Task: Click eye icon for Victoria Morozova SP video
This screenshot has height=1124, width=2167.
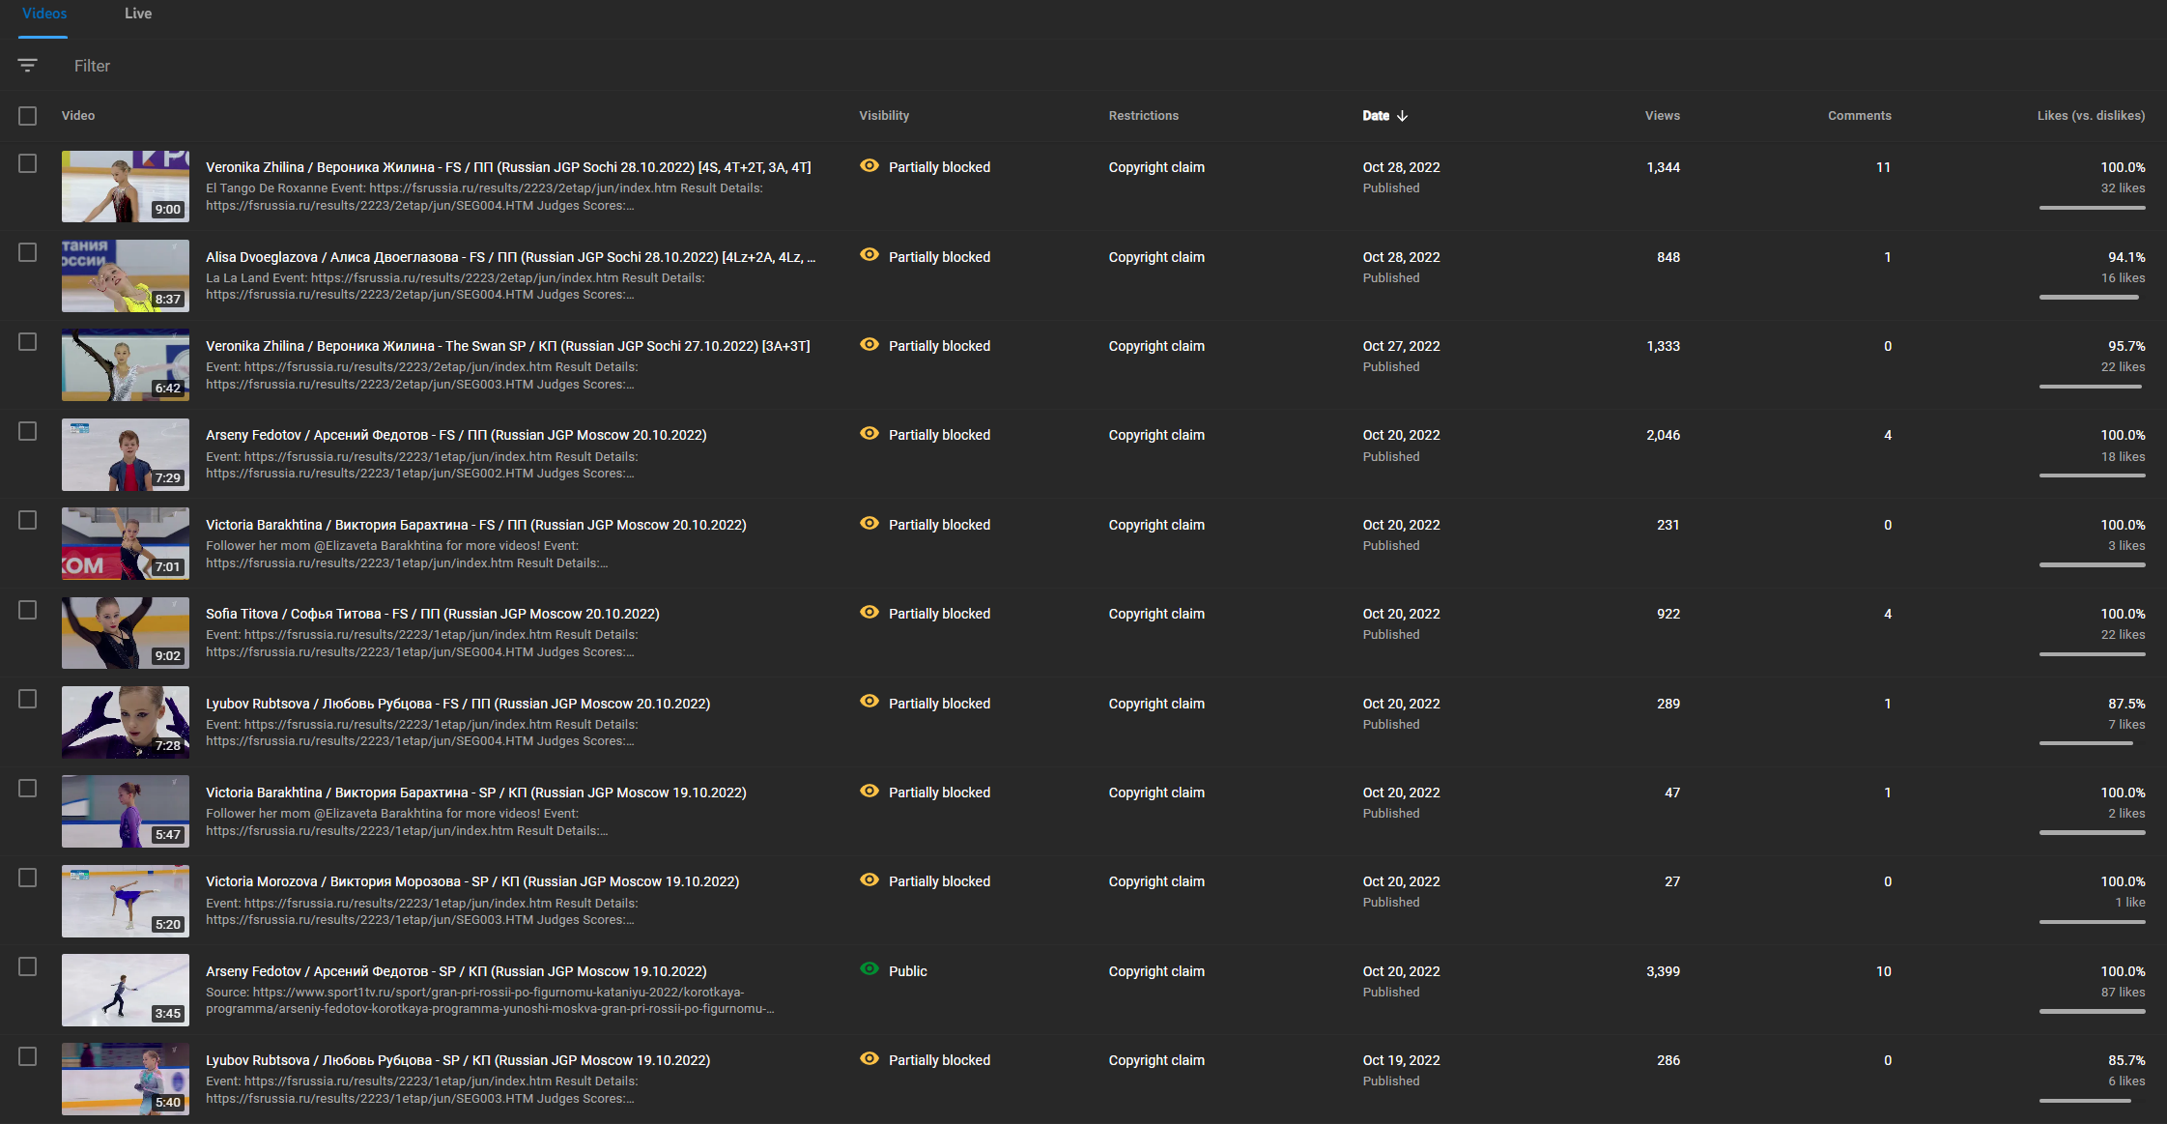Action: pyautogui.click(x=870, y=880)
